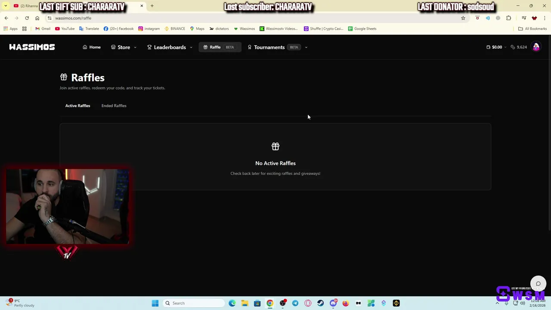Click the gray globe extension icon

[x=498, y=18]
